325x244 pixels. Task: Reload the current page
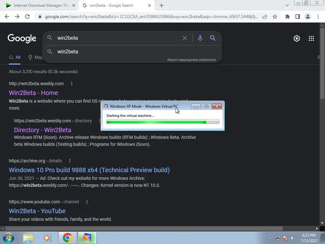(27, 17)
